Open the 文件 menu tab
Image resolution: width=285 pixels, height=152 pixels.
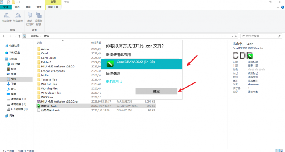click(x=6, y=7)
